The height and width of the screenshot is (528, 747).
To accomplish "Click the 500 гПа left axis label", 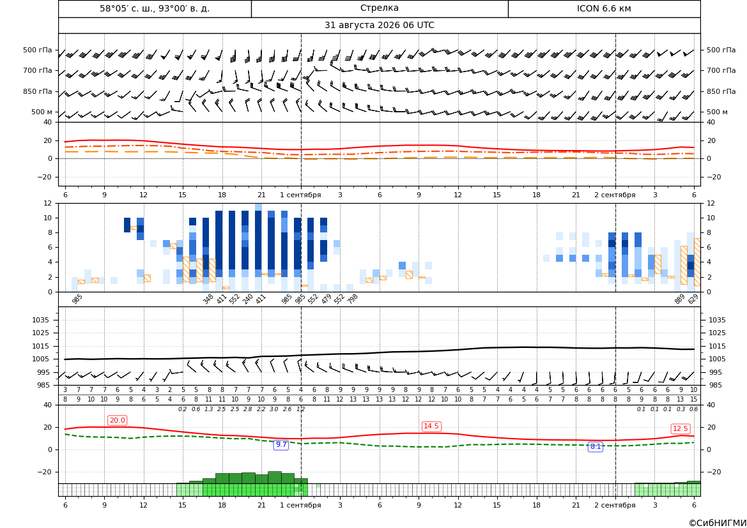I will click(38, 50).
